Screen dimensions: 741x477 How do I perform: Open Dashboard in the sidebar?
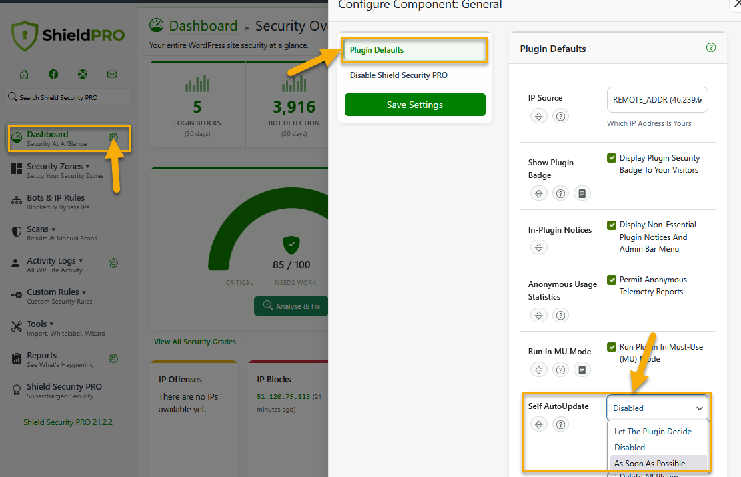57,139
